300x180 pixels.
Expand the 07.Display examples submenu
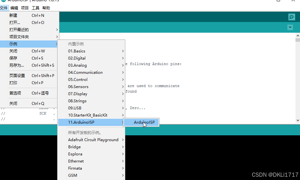click(x=91, y=94)
